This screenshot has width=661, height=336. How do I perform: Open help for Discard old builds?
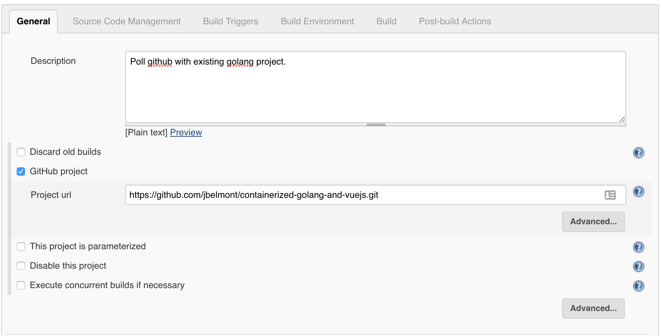point(638,153)
